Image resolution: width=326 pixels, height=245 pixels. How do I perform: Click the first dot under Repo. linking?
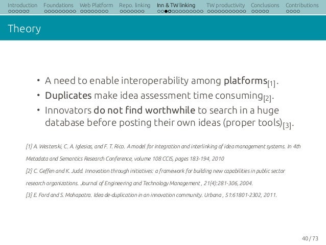tap(122, 11)
